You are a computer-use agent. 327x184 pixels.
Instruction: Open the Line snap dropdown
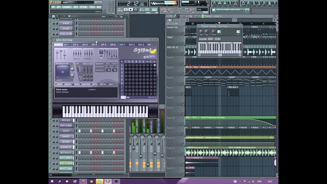(x=203, y=10)
